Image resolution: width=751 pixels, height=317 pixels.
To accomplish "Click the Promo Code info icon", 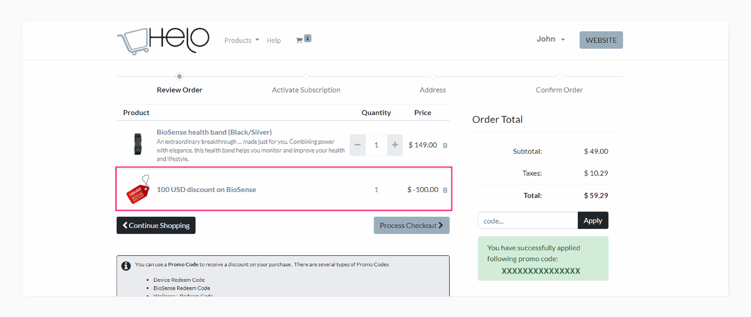I will coord(126,265).
